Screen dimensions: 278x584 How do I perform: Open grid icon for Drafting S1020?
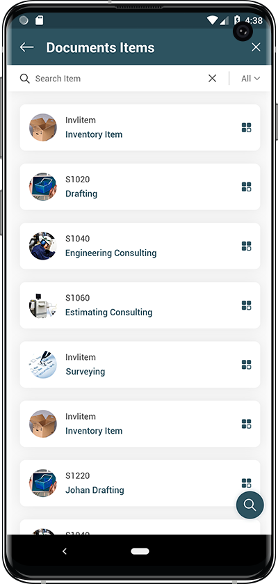(x=247, y=187)
